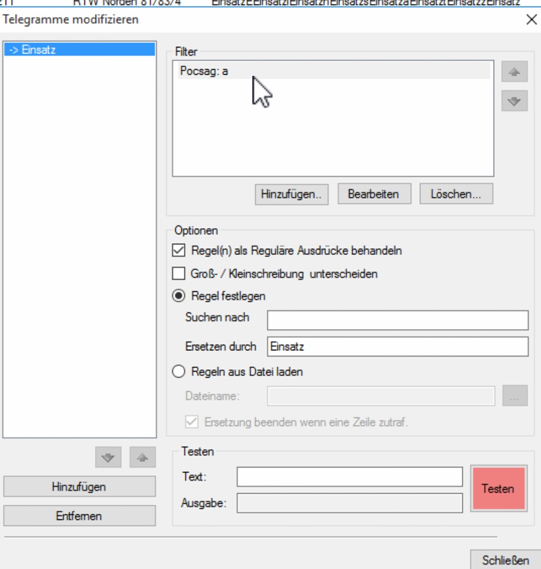Screen dimensions: 541x569
Task: Remove the selected rule with the Entfernen button
Action: tap(79, 516)
